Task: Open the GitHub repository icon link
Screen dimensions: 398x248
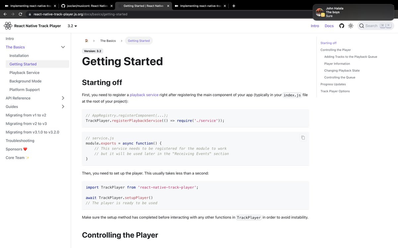Action: 342,26
